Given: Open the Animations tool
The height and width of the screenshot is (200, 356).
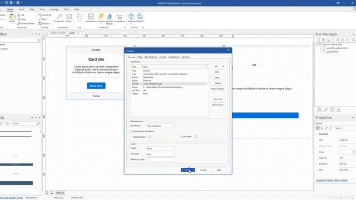Looking at the screenshot, I should coord(91,18).
